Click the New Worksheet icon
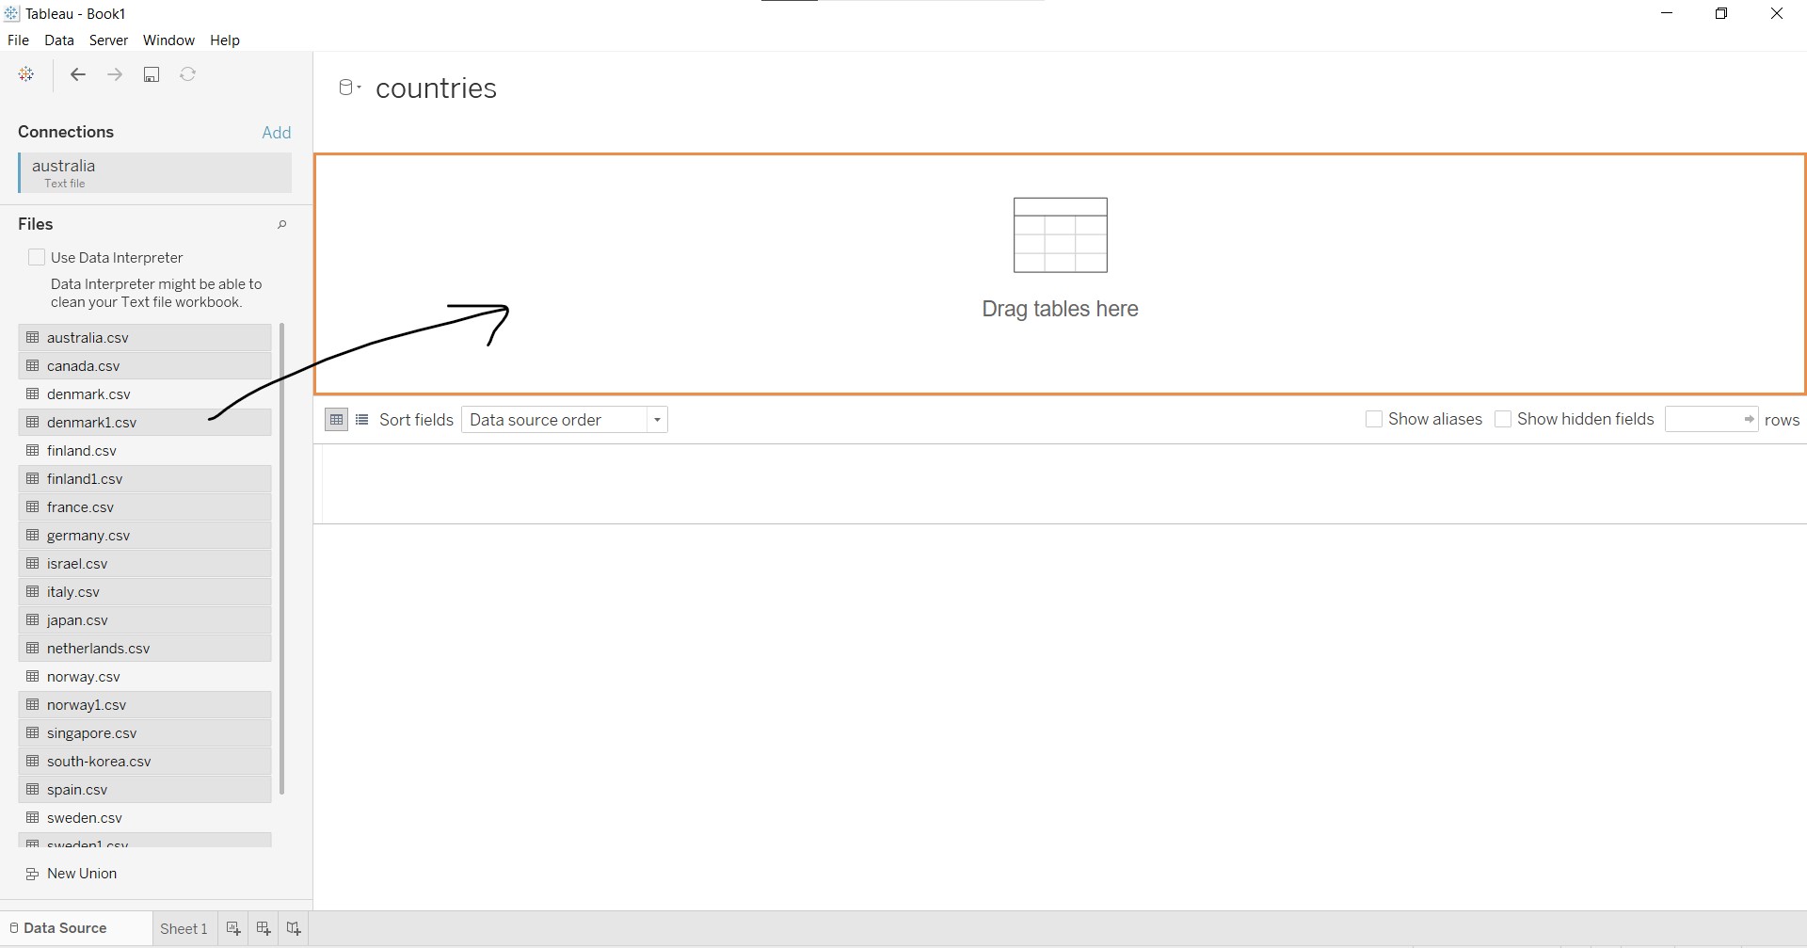Viewport: 1807px width, 948px height. coord(233,928)
